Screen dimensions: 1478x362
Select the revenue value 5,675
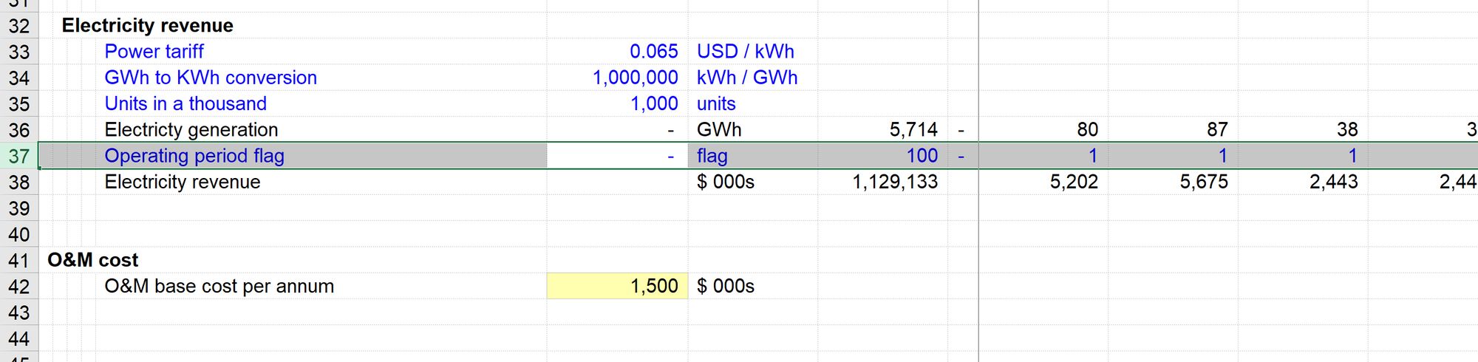pyautogui.click(x=1204, y=182)
